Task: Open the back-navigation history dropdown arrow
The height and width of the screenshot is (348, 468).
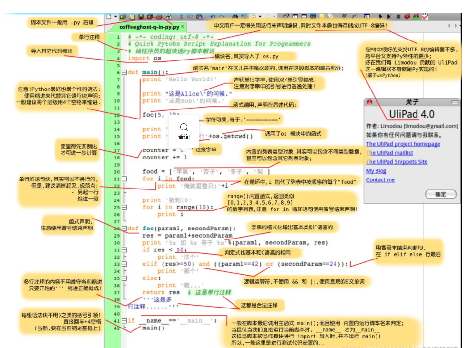Action: [x=260, y=17]
